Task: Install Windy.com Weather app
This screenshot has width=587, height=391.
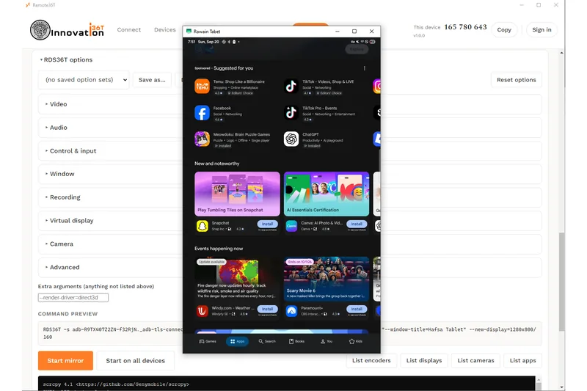Action: [267, 309]
